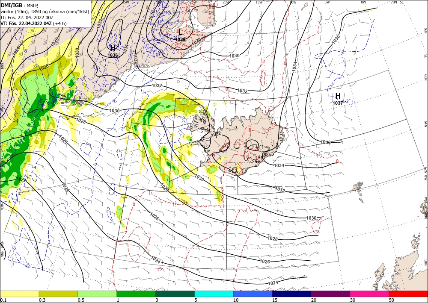This screenshot has height=303, width=428.
Task: Click the legend scale value '20'
Action: tap(314, 300)
